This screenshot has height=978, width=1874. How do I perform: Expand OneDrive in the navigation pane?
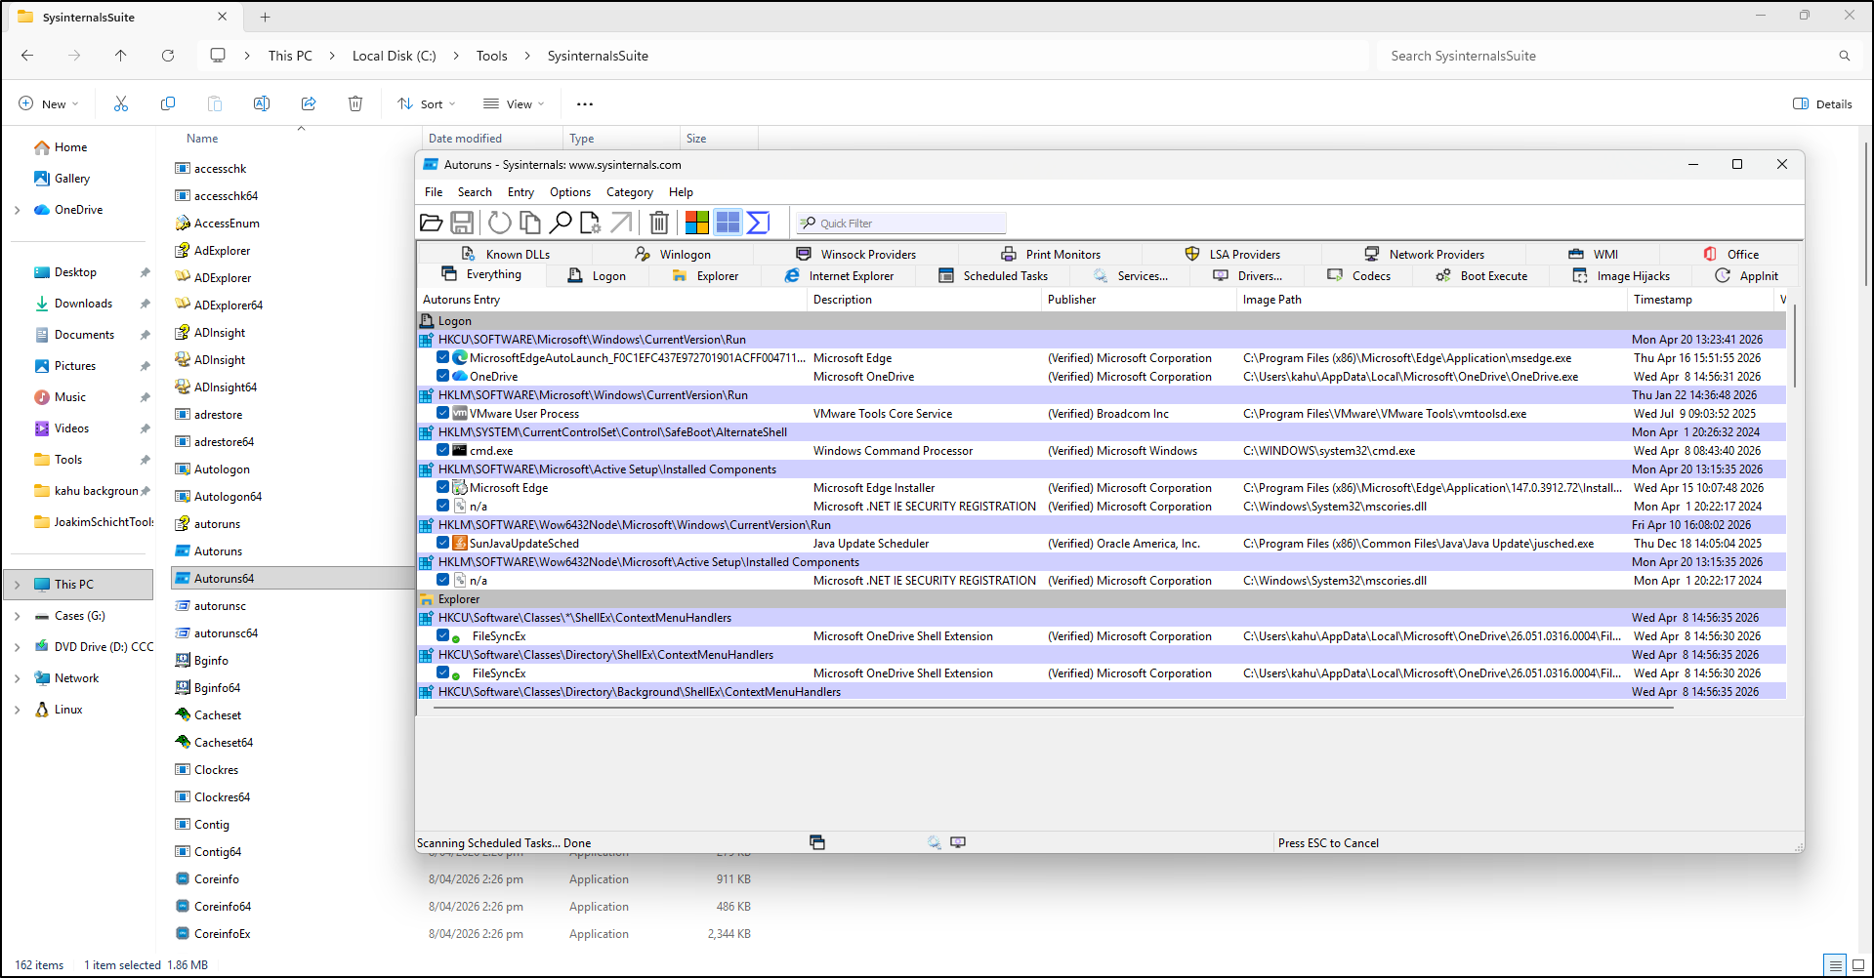(17, 210)
